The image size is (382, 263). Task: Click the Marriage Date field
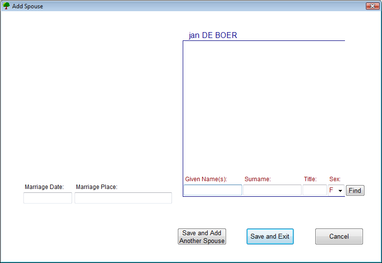click(48, 198)
